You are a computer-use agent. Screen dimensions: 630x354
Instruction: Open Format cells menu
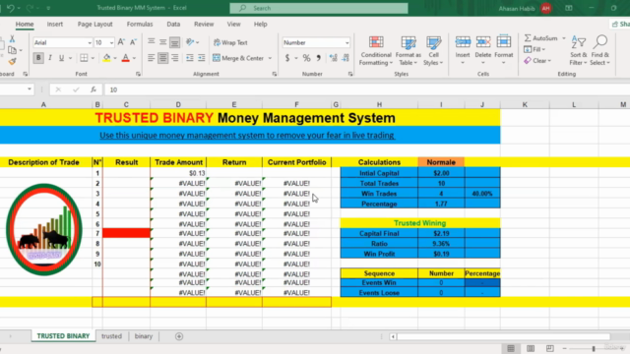coord(503,51)
